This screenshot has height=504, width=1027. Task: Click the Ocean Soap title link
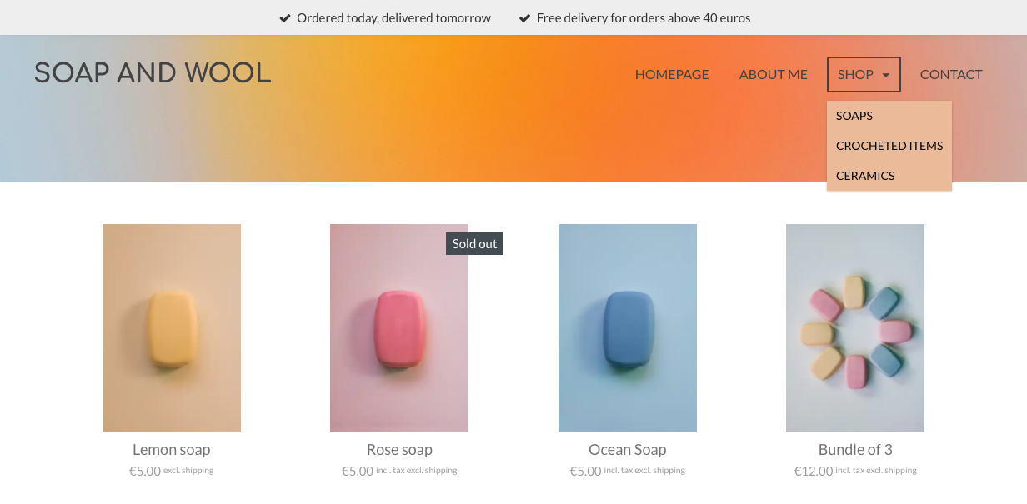coord(628,450)
